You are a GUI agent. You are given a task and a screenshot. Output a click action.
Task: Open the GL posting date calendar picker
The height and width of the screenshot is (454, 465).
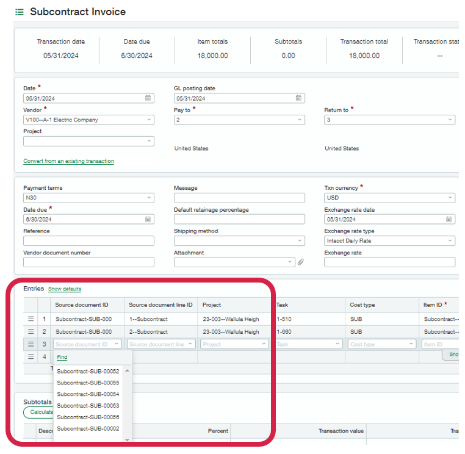[298, 98]
